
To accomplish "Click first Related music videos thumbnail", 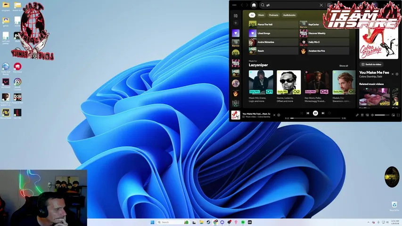I will click(374, 97).
